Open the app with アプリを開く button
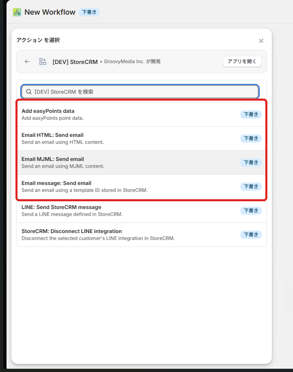This screenshot has width=293, height=372. [242, 62]
